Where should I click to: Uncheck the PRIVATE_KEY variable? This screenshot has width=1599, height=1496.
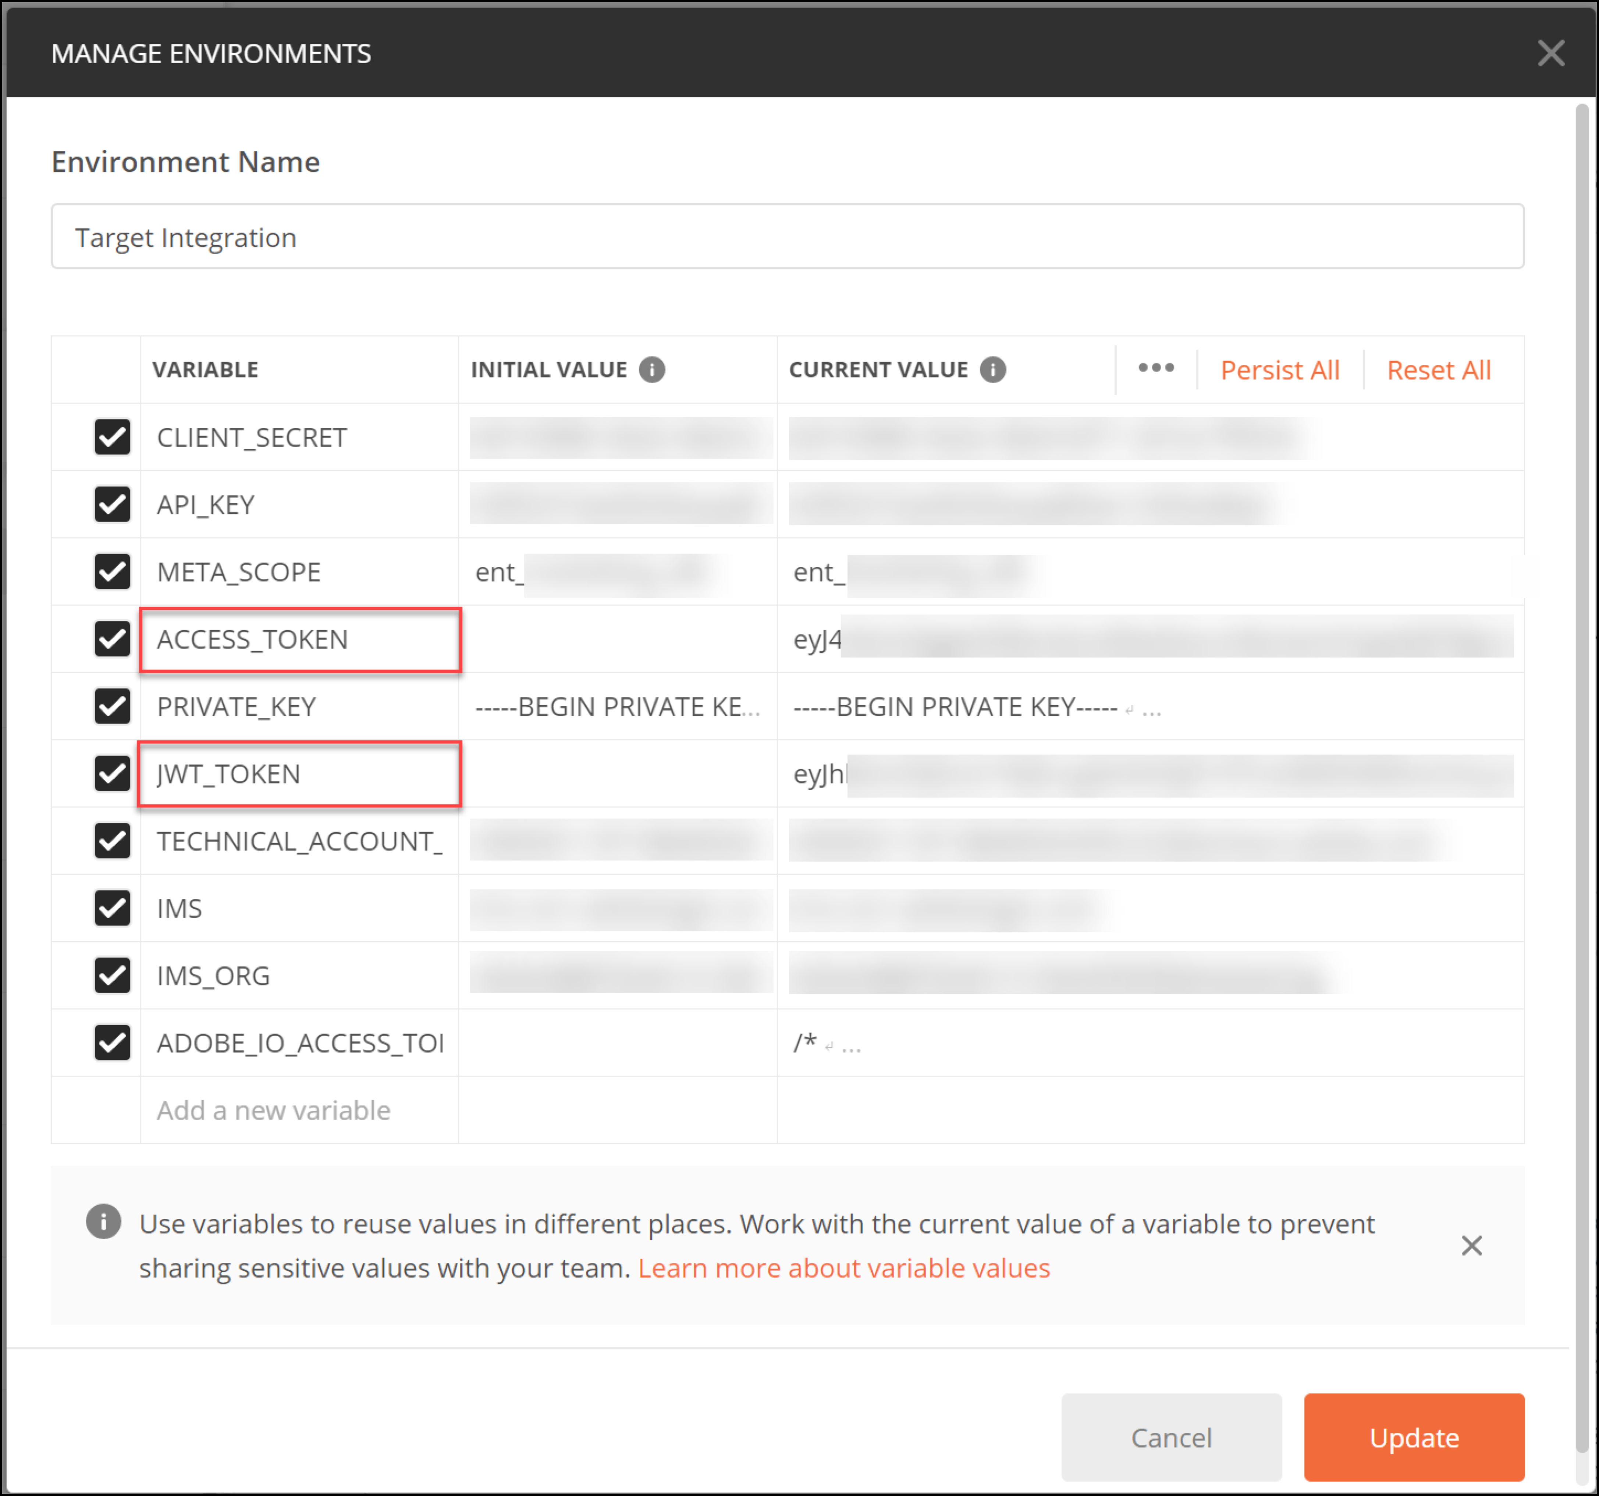tap(113, 706)
